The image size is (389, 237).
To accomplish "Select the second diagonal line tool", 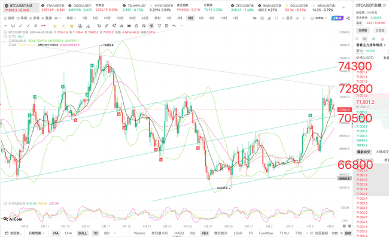I will tap(28, 26).
